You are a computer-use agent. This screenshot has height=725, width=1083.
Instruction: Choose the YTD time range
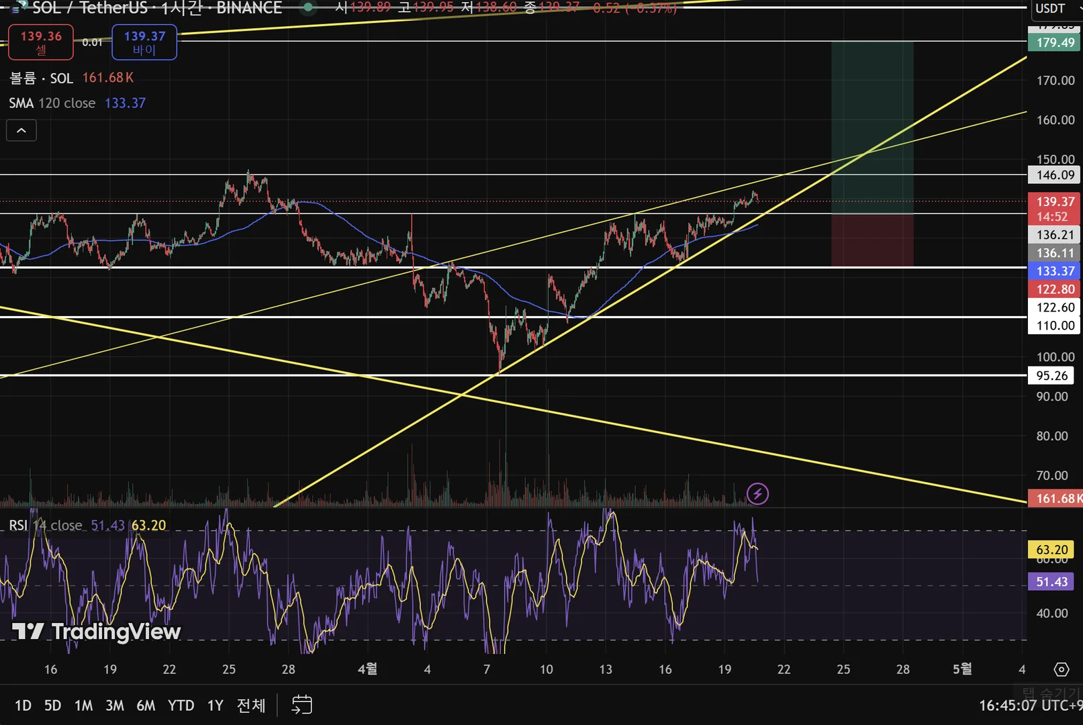(181, 706)
